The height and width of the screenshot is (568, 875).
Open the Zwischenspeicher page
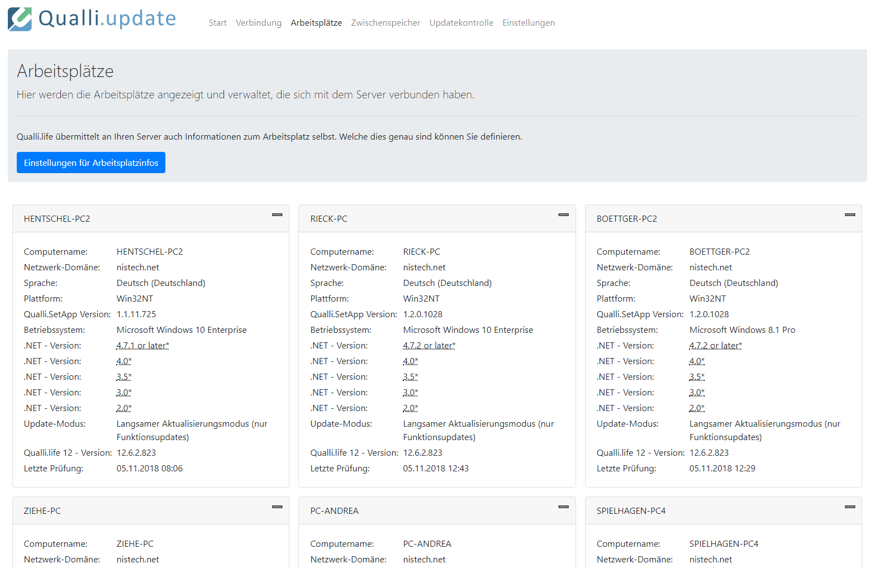click(386, 23)
